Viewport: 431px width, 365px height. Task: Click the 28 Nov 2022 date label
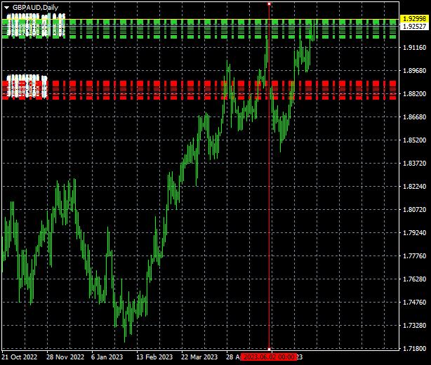pyautogui.click(x=65, y=357)
